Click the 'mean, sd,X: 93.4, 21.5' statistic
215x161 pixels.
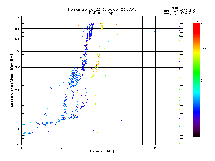tap(179, 13)
